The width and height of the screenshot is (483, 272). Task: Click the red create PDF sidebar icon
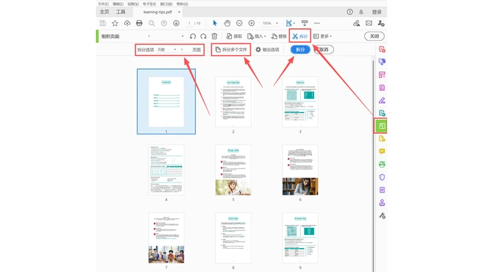(382, 49)
